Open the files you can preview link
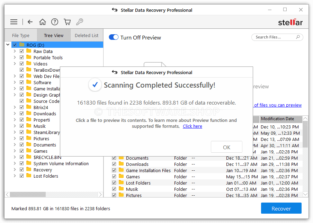The height and width of the screenshot is (223, 313). pyautogui.click(x=278, y=105)
